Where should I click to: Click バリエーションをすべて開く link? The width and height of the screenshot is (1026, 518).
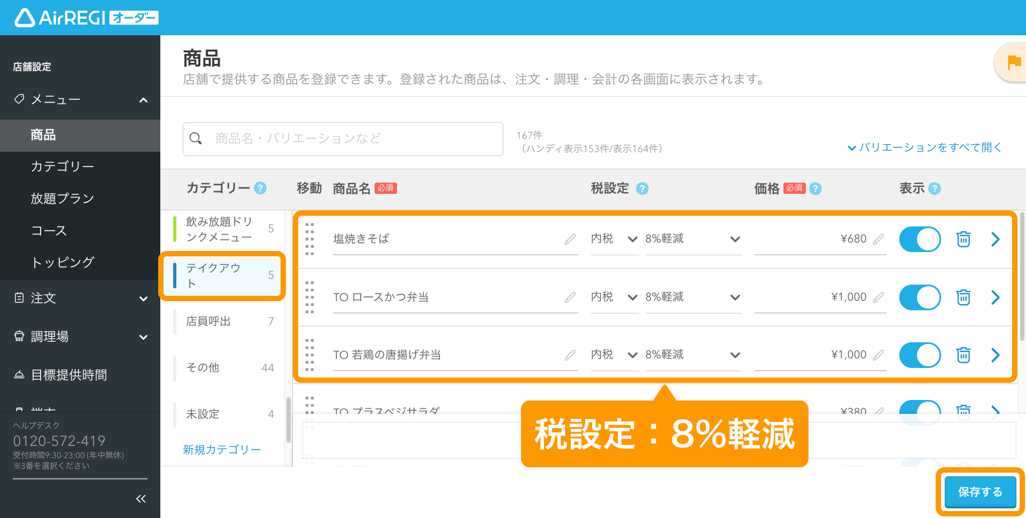click(925, 147)
